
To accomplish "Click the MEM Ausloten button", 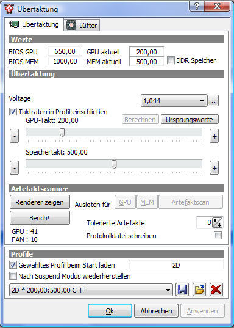I will tap(147, 202).
